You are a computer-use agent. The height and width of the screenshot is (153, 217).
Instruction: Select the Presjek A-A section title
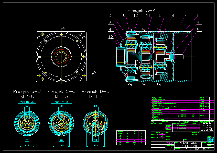point(142,10)
